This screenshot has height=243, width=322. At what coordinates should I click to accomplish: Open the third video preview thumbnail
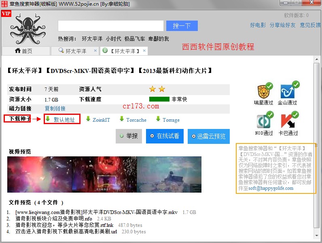tap(169, 174)
